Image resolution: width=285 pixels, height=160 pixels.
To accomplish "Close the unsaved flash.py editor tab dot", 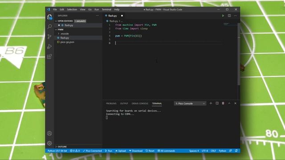I will (122, 16).
